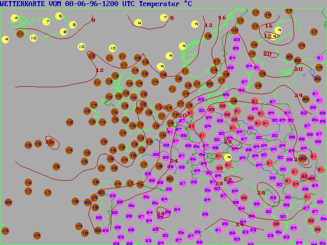The image size is (327, 245).
Task: Select brown 11 marker just below yellow 4
Action: pos(20,34)
